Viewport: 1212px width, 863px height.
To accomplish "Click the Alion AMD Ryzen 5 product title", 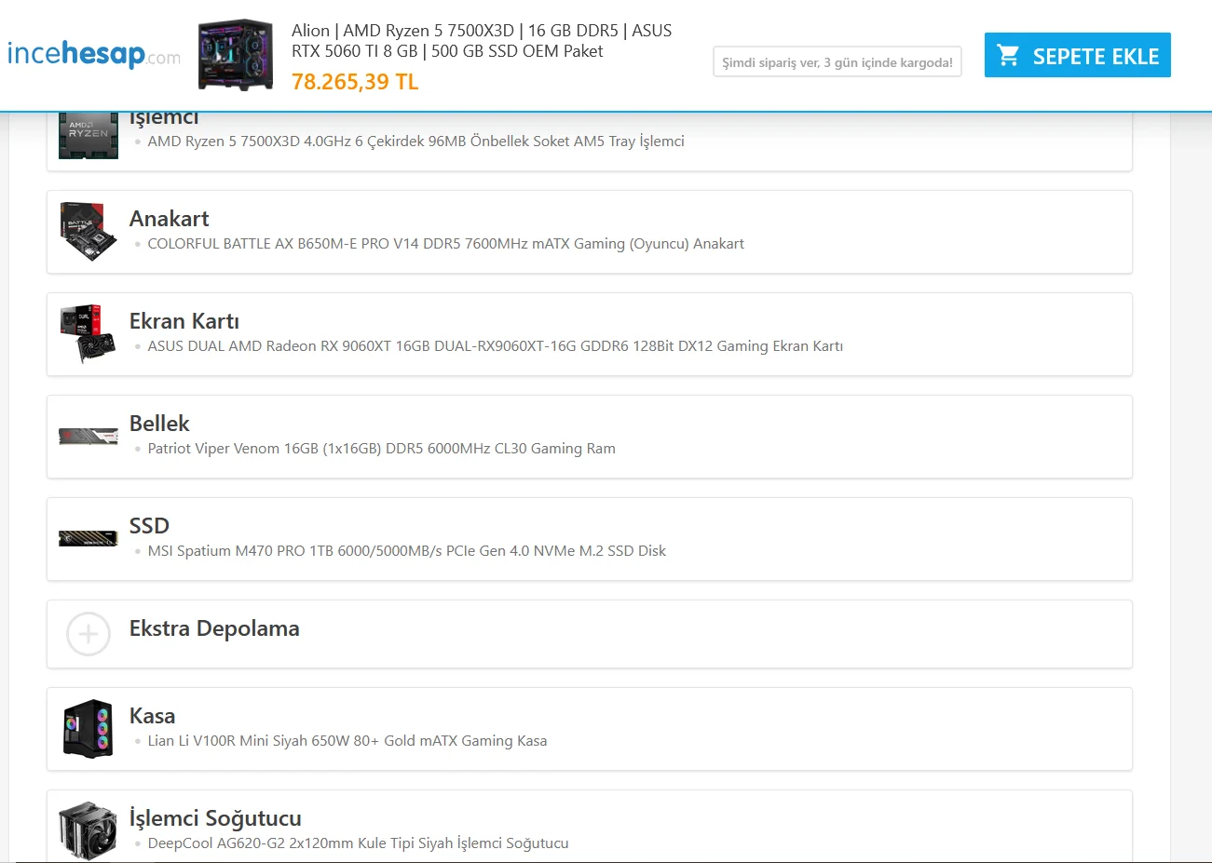I will point(482,41).
